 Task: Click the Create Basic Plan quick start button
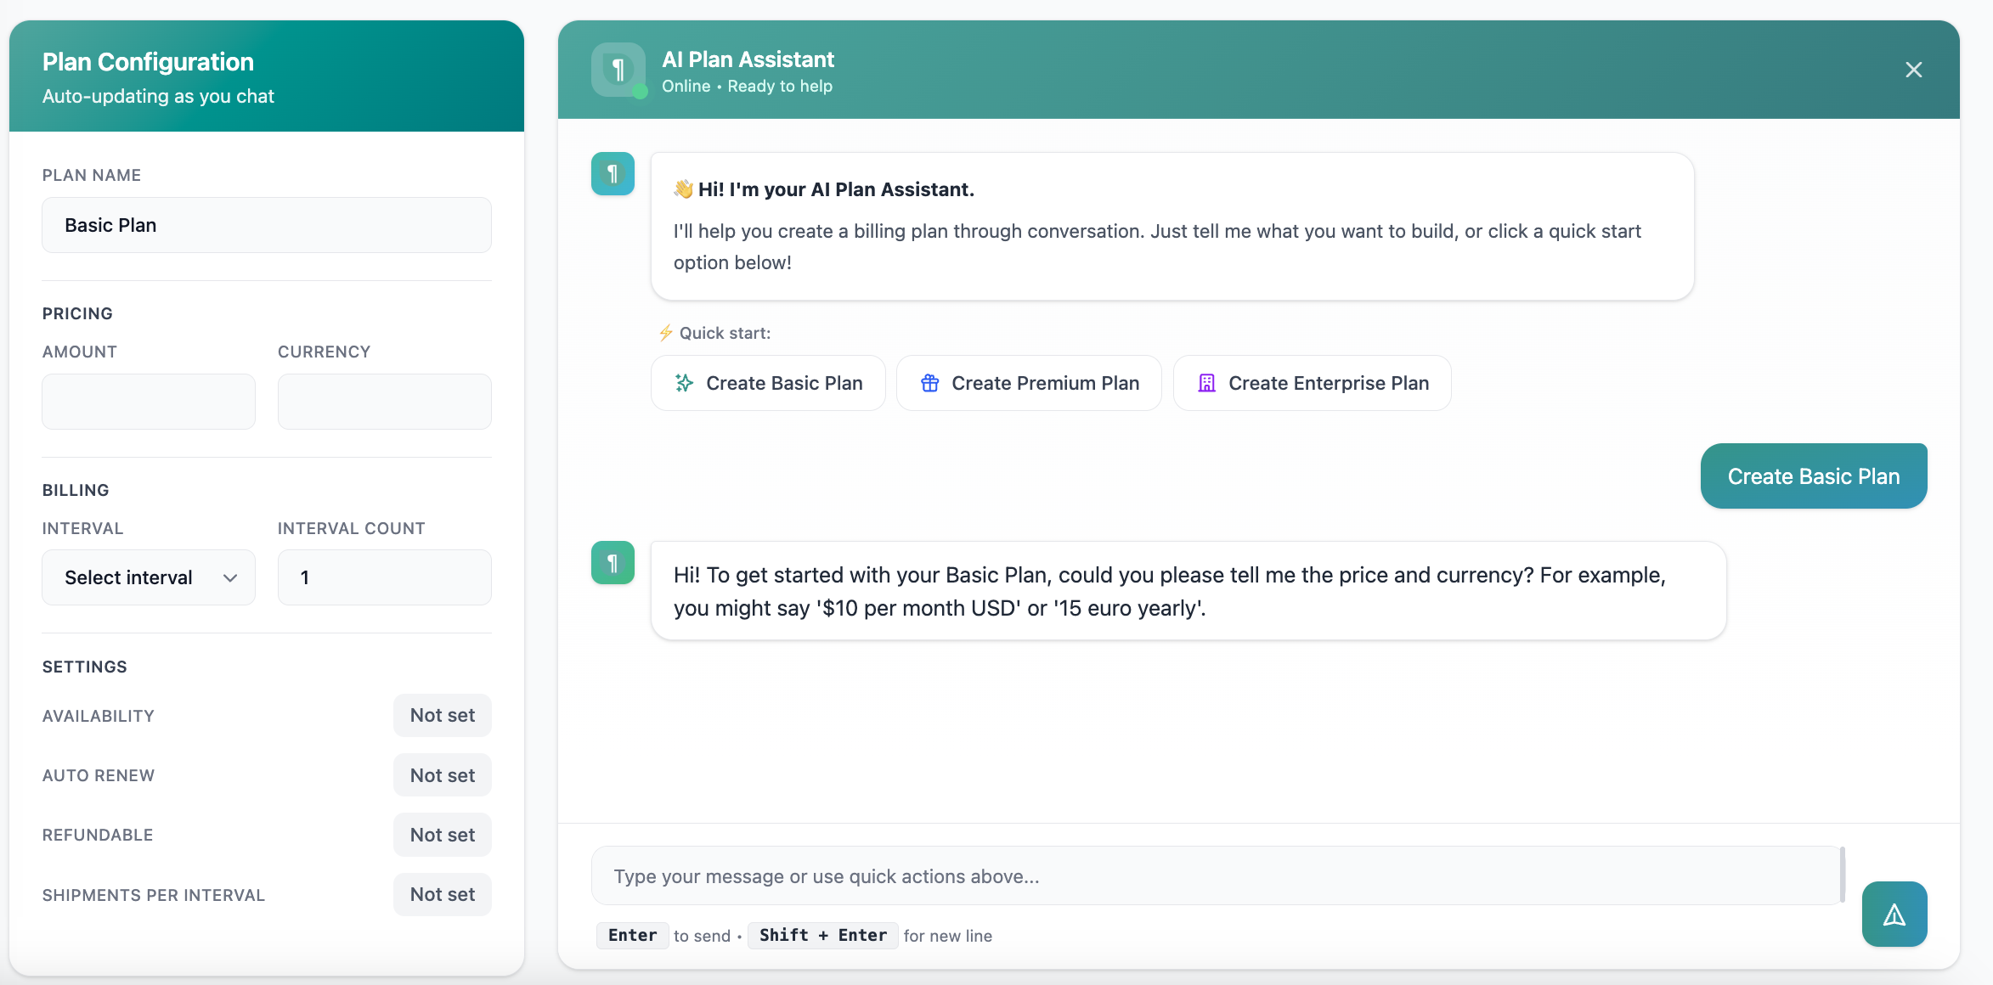[768, 383]
